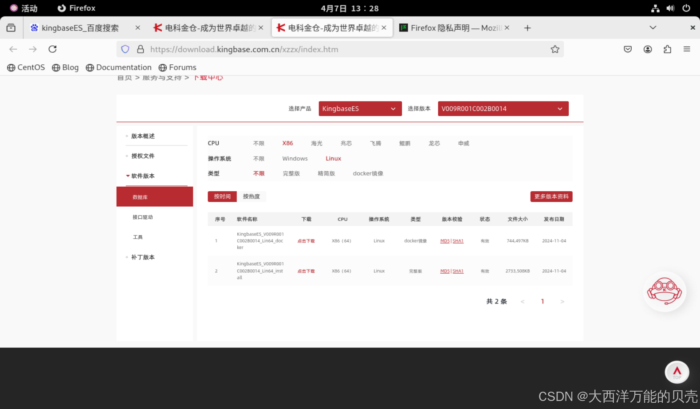
Task: Bookmark this page with the star icon
Action: (x=555, y=49)
